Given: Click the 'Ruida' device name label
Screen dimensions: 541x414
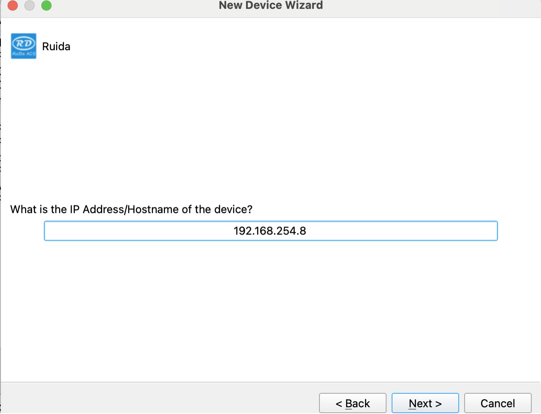Looking at the screenshot, I should (x=56, y=46).
